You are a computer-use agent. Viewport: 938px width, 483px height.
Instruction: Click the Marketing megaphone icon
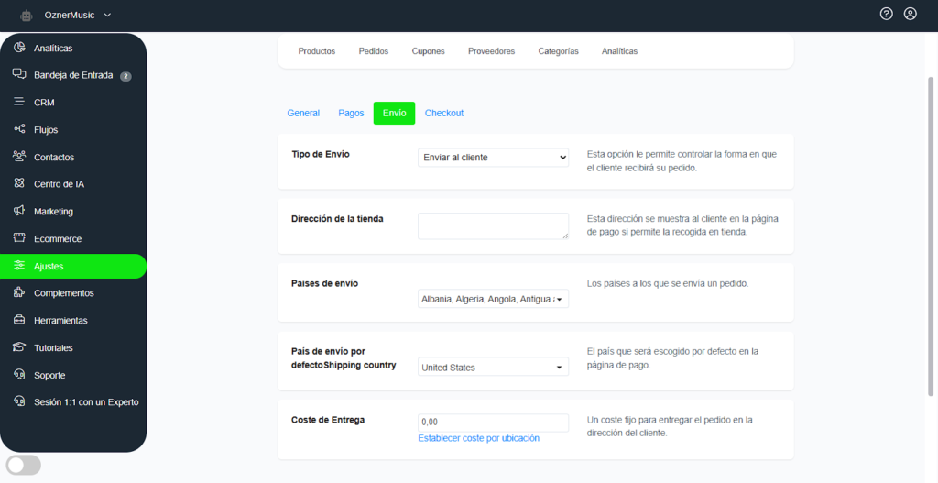(x=19, y=212)
